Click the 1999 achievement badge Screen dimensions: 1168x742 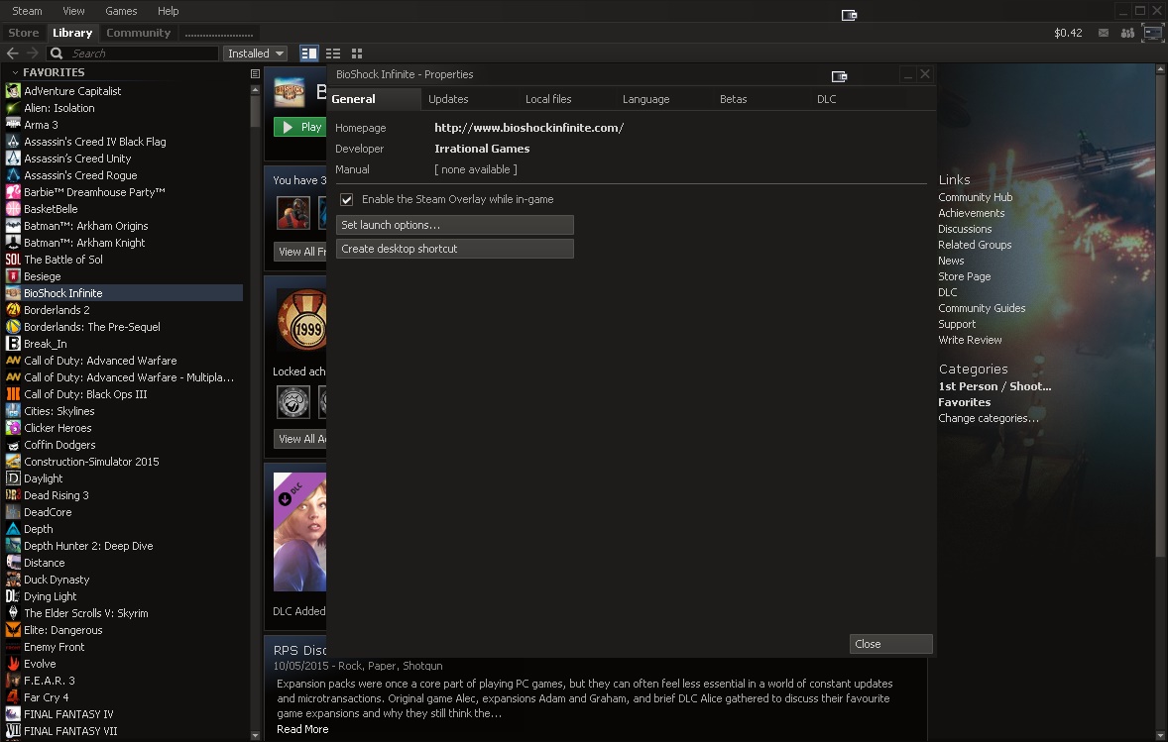coord(301,320)
